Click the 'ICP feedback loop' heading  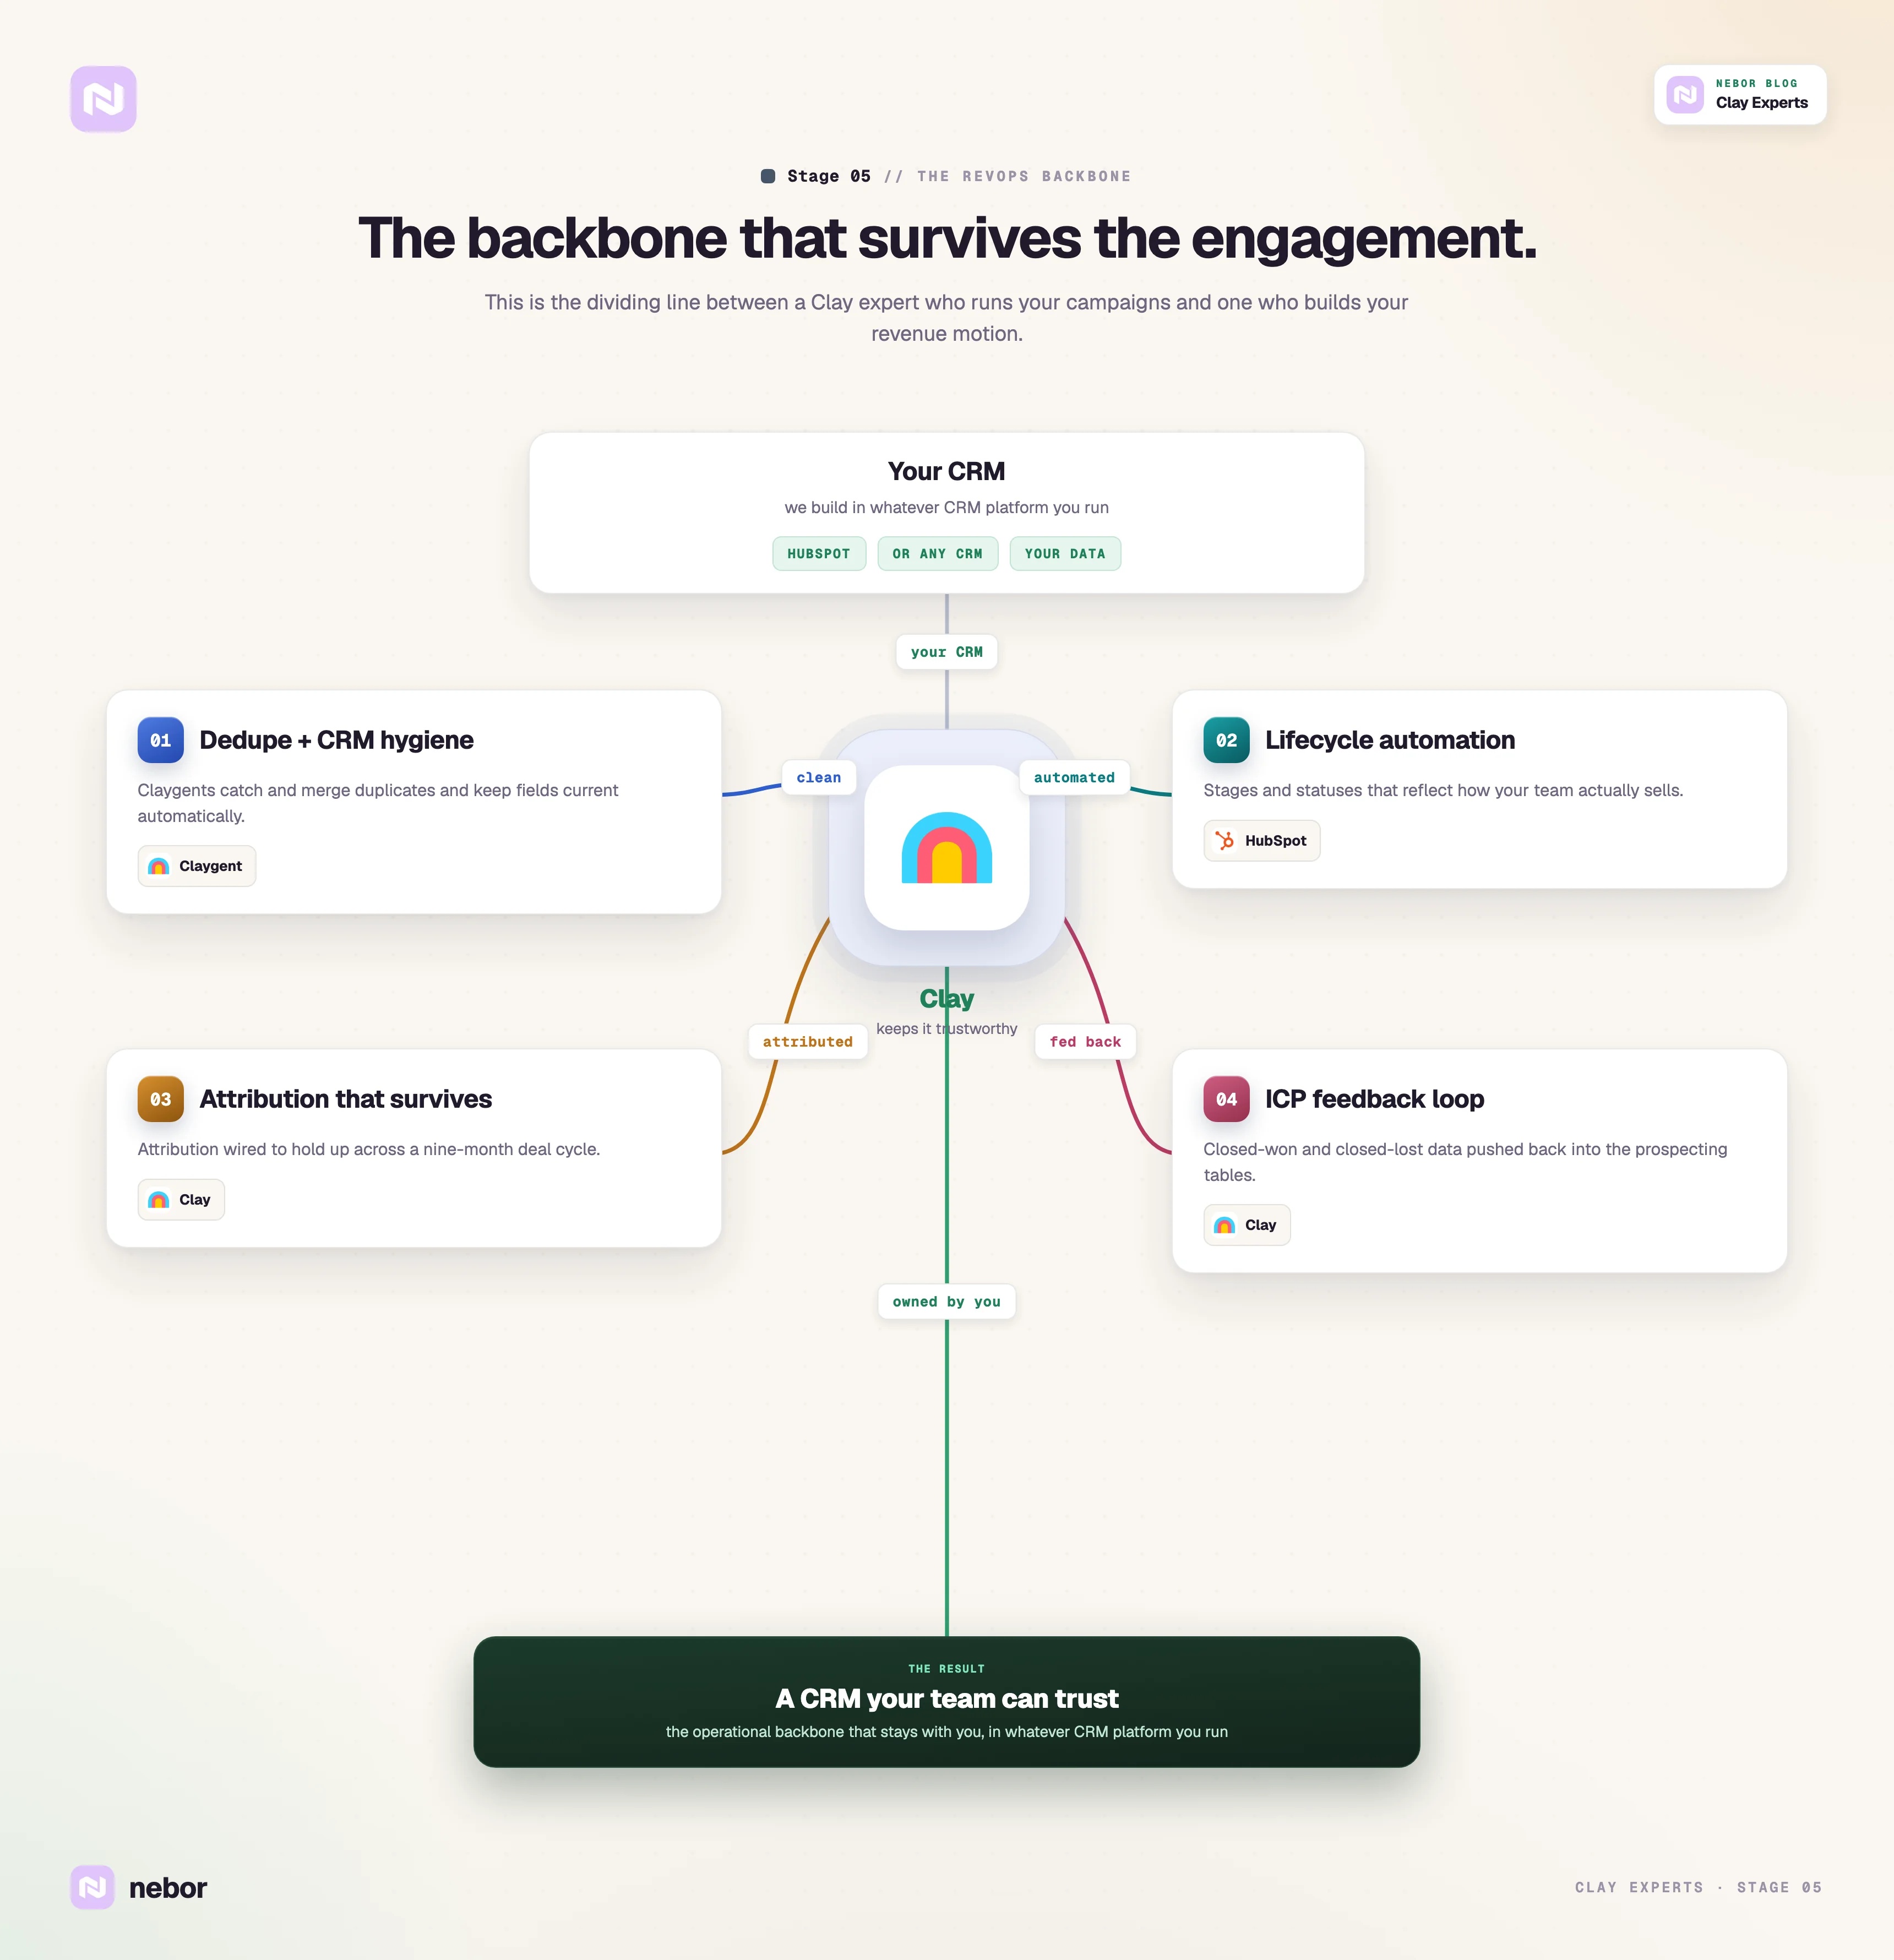pos(1374,1099)
